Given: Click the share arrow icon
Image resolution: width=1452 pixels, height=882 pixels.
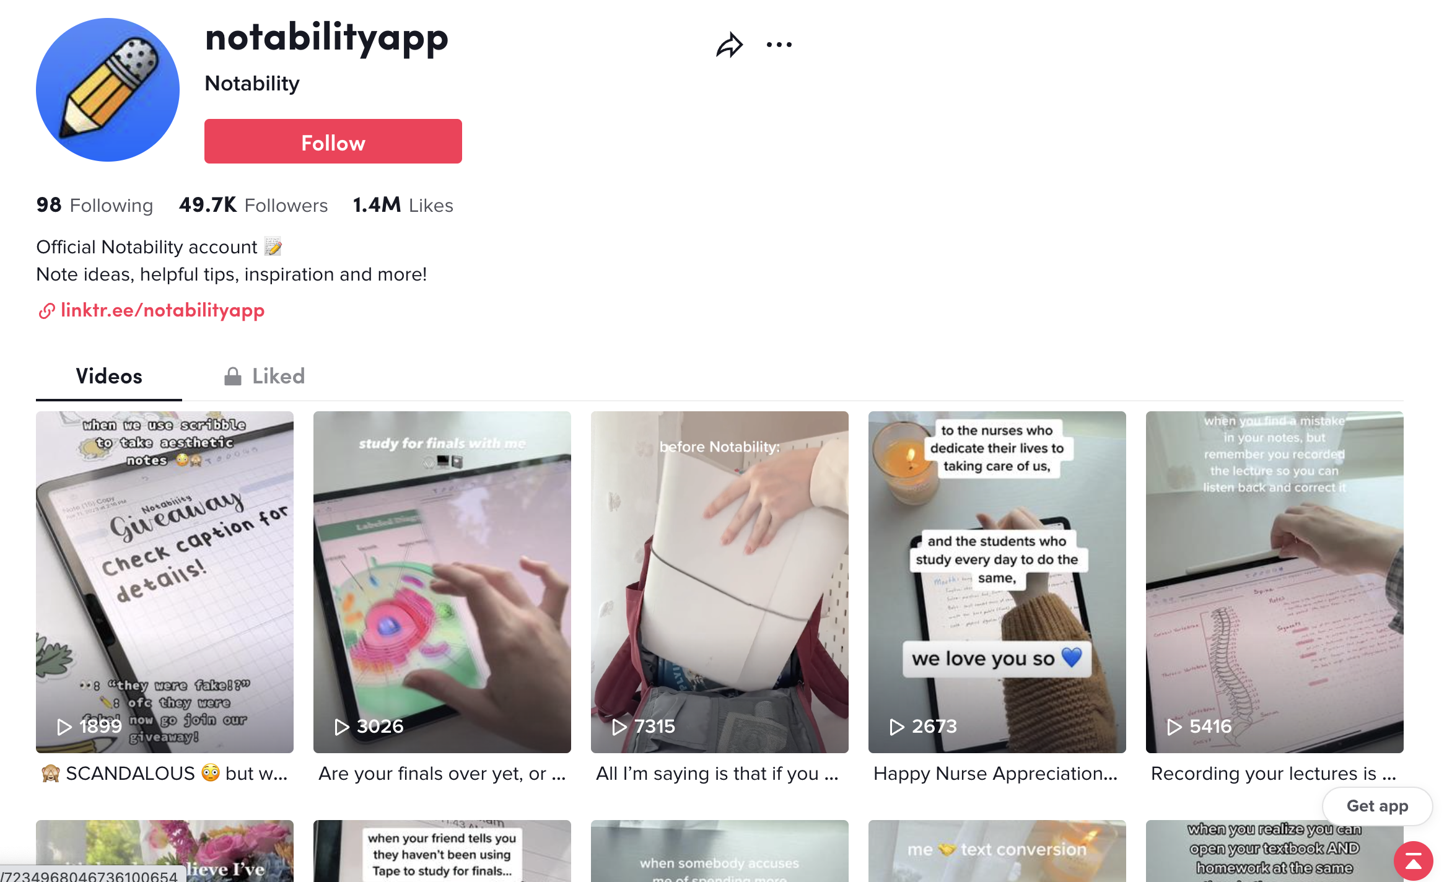Looking at the screenshot, I should 729,45.
